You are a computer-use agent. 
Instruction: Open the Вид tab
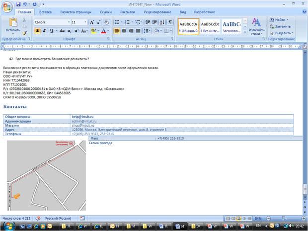(183, 12)
